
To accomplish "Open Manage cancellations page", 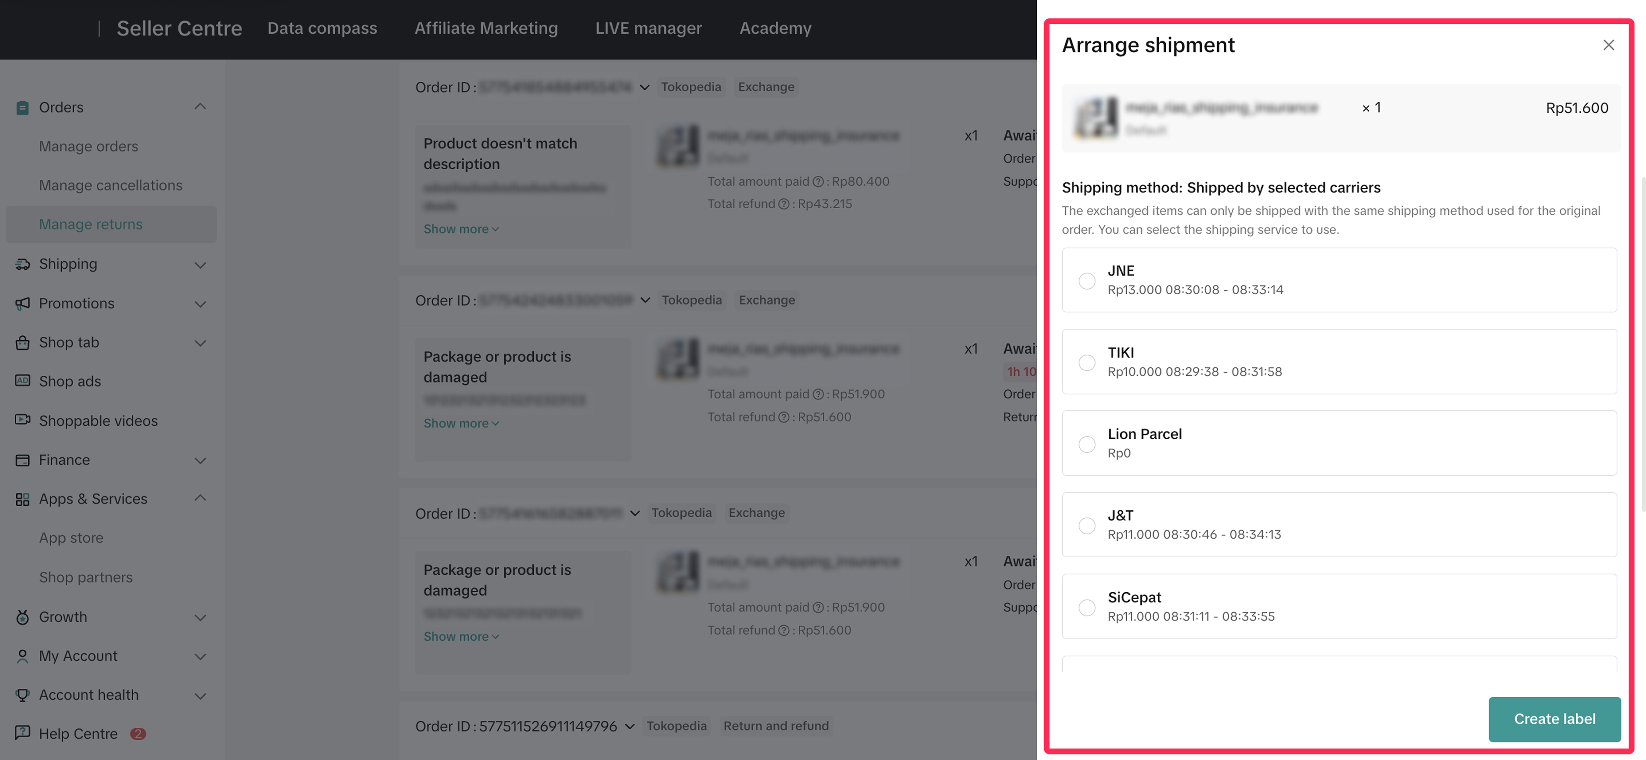I will pos(110,185).
